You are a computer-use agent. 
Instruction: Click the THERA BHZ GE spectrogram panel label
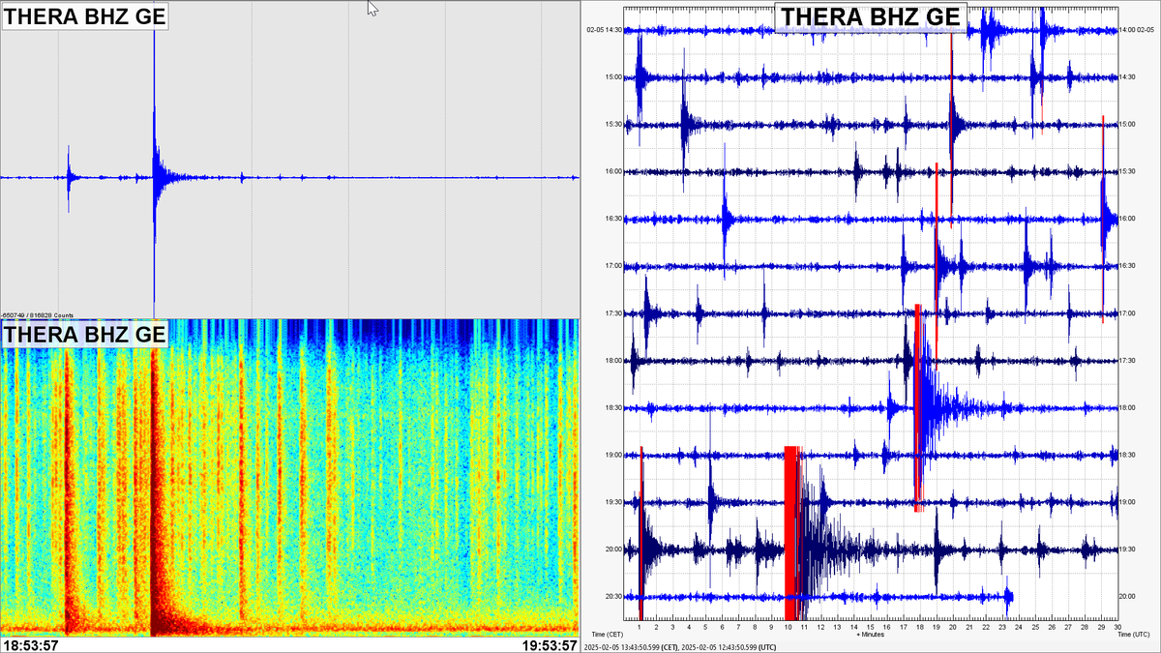point(84,334)
